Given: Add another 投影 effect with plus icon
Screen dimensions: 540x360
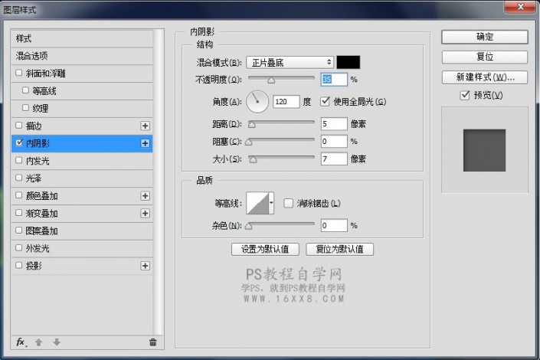Looking at the screenshot, I should pyautogui.click(x=145, y=266).
